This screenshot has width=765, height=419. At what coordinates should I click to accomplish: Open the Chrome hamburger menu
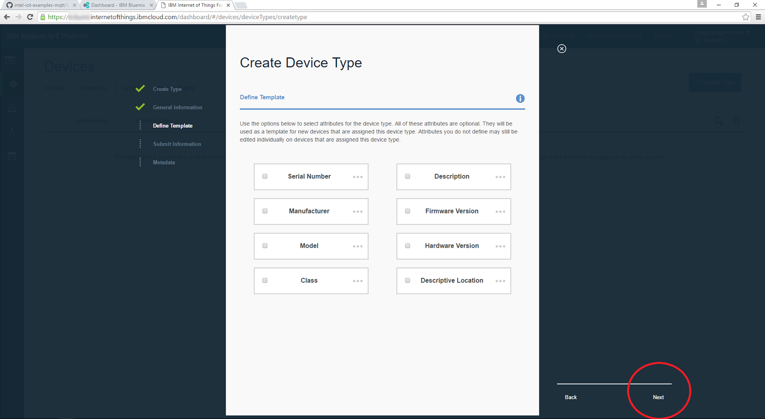[758, 17]
